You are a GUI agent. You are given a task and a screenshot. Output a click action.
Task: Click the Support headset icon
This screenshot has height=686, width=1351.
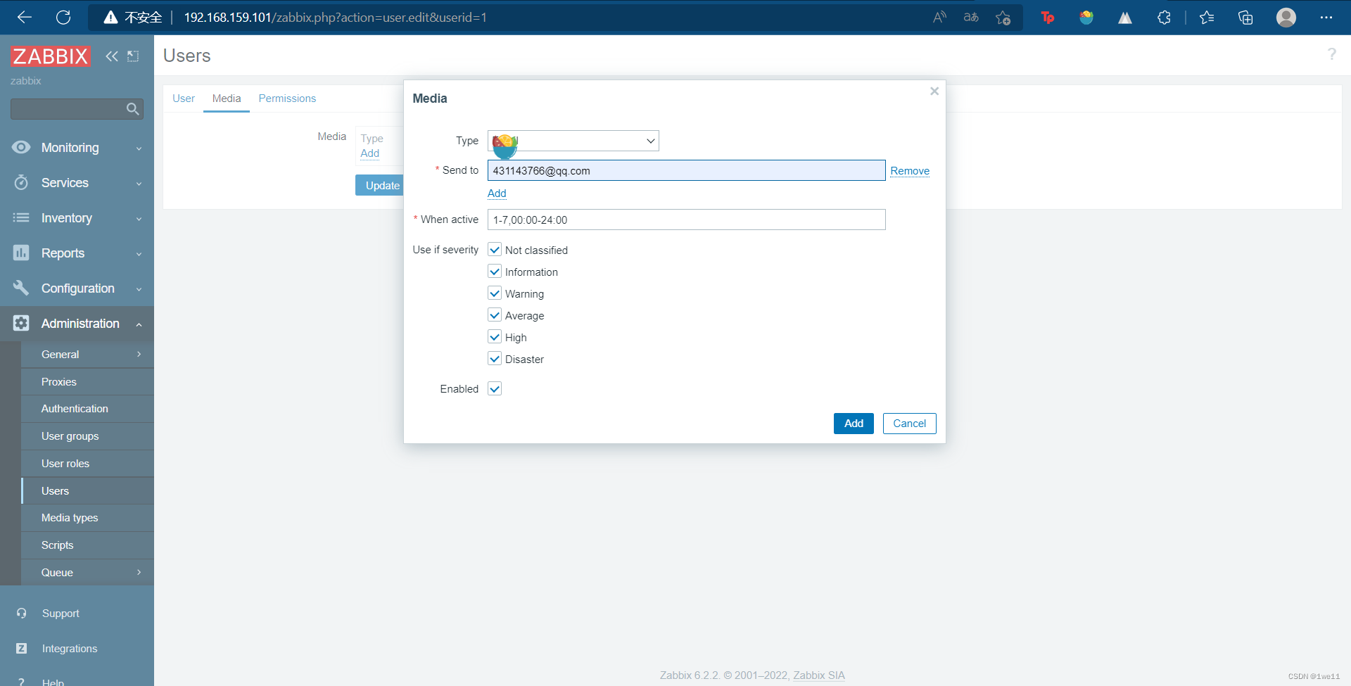[x=22, y=614]
